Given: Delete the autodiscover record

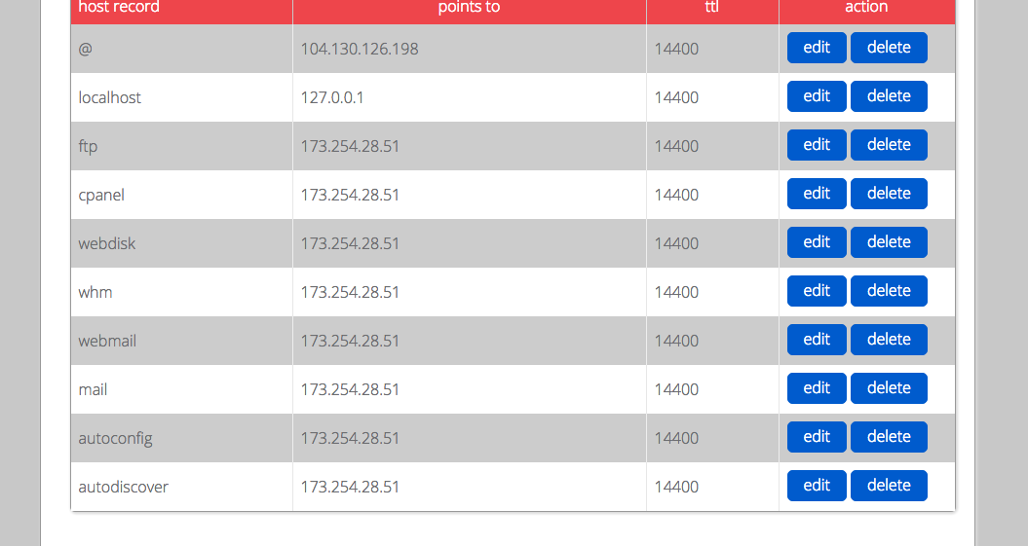Looking at the screenshot, I should [889, 486].
